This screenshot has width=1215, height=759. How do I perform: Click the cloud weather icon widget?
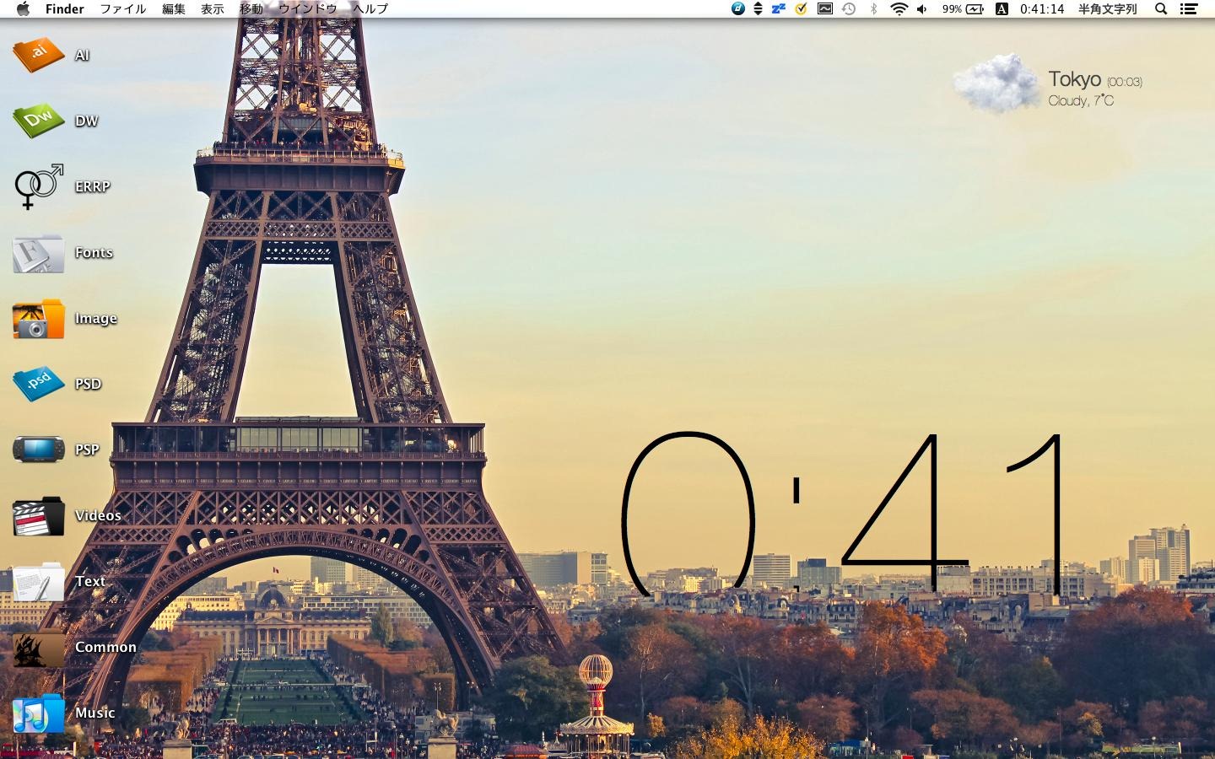(x=996, y=83)
